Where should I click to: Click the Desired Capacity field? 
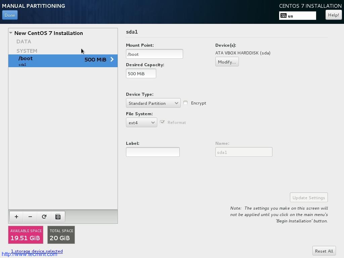141,74
